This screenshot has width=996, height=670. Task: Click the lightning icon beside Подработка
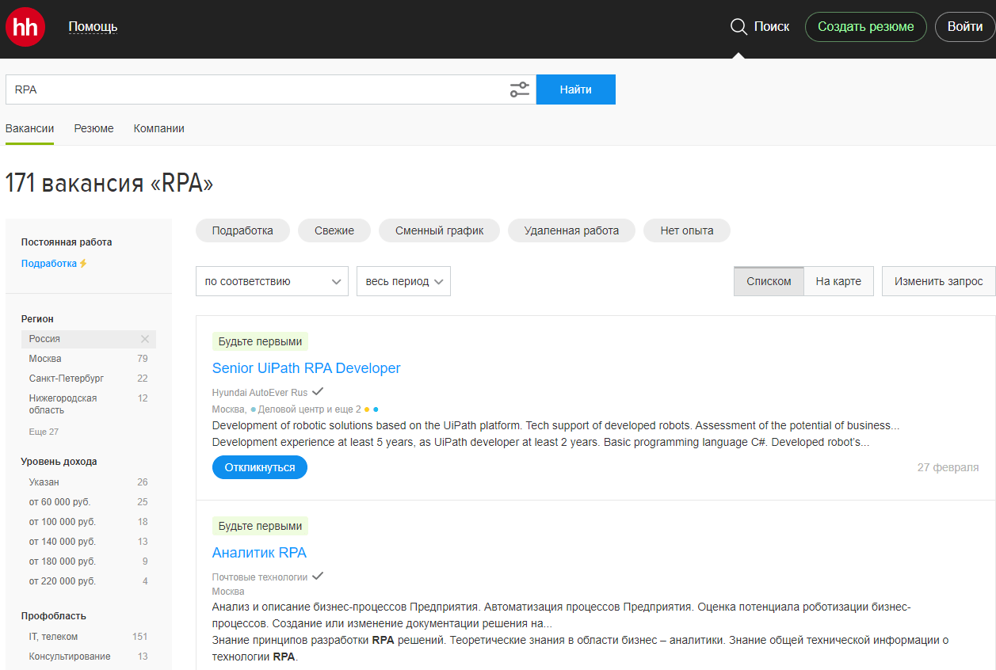pos(83,264)
